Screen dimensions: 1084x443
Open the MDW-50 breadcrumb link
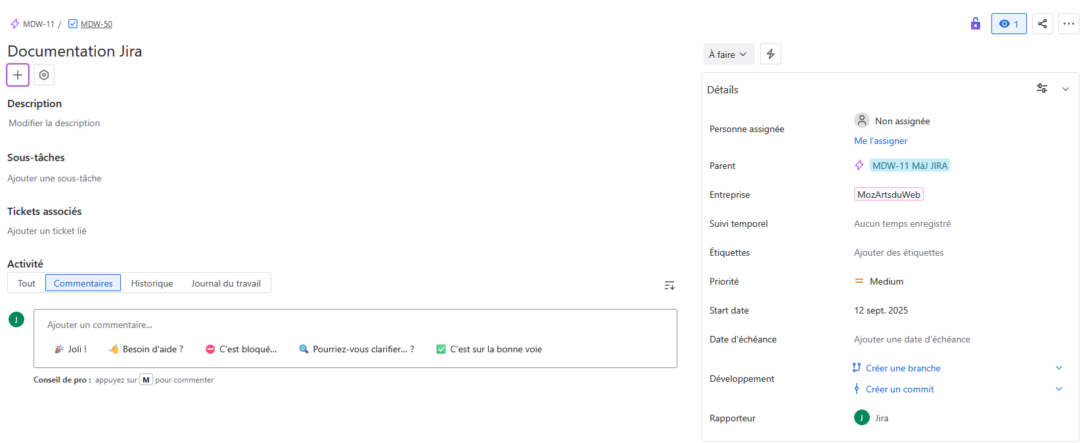(96, 24)
